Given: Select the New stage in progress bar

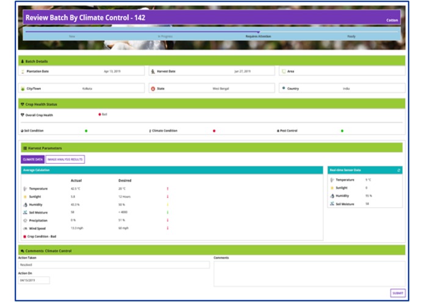Looking at the screenshot, I should pos(72,36).
